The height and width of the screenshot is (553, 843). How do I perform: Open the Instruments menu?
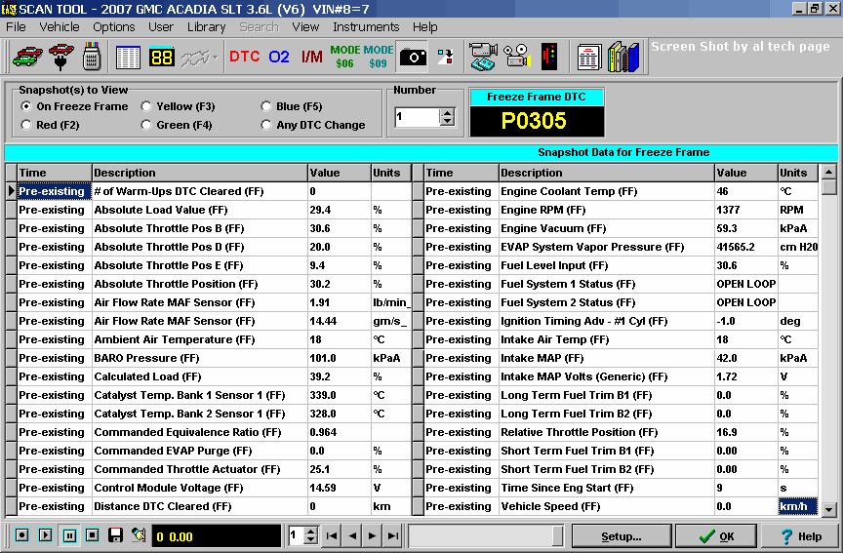point(365,26)
